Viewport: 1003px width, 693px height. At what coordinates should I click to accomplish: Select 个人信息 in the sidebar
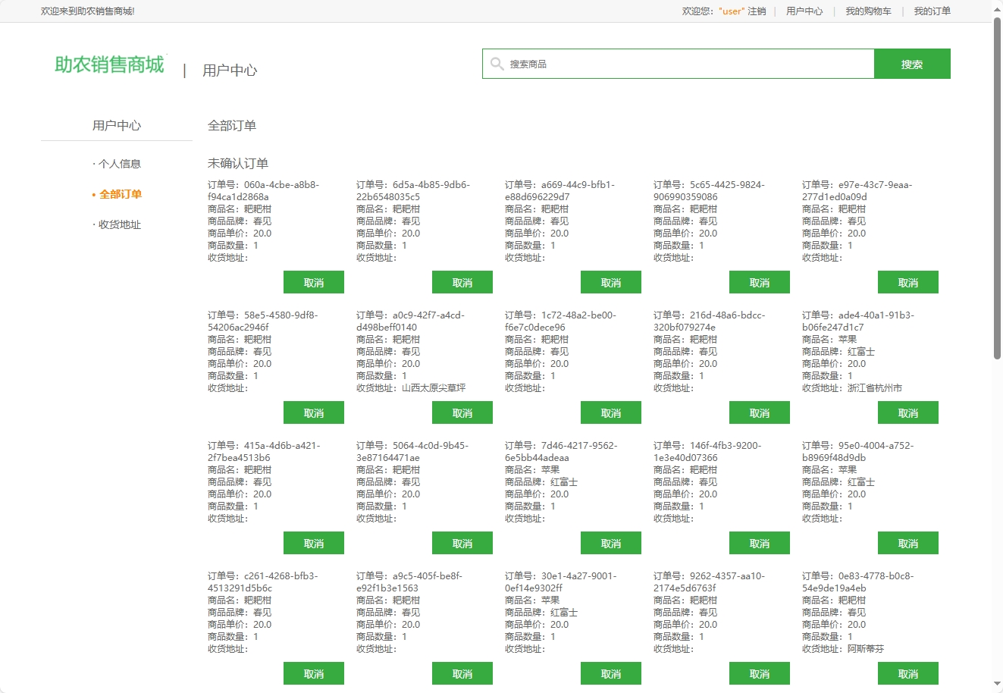tap(119, 164)
